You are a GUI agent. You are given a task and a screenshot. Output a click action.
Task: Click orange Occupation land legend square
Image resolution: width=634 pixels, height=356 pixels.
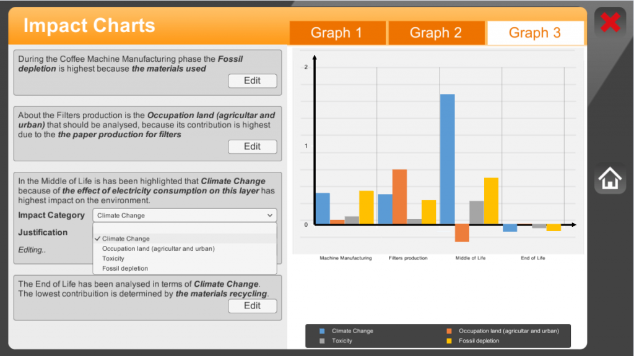point(449,331)
